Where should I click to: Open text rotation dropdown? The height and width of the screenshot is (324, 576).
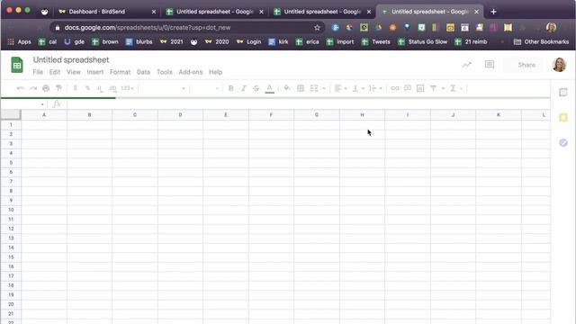375,88
